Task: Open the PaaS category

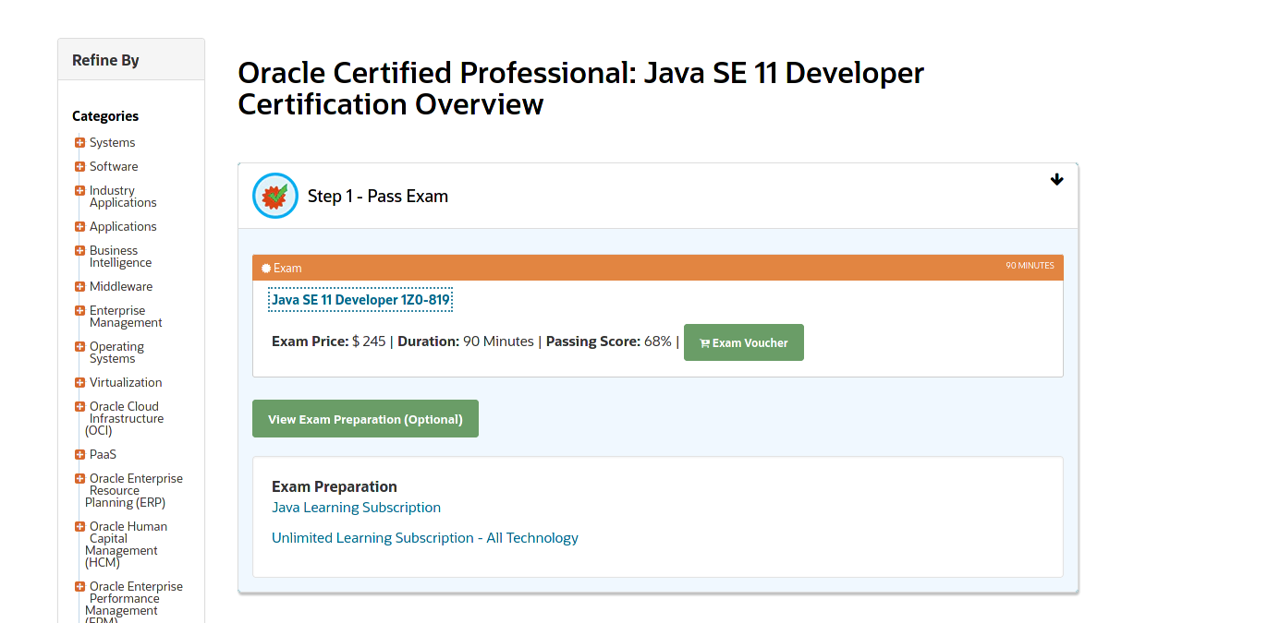Action: coord(103,454)
